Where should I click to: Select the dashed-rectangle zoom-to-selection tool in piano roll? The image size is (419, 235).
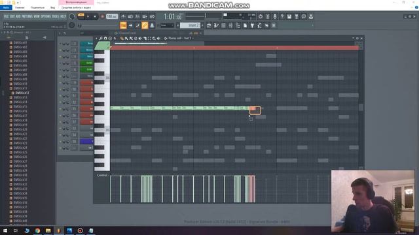tap(149, 39)
